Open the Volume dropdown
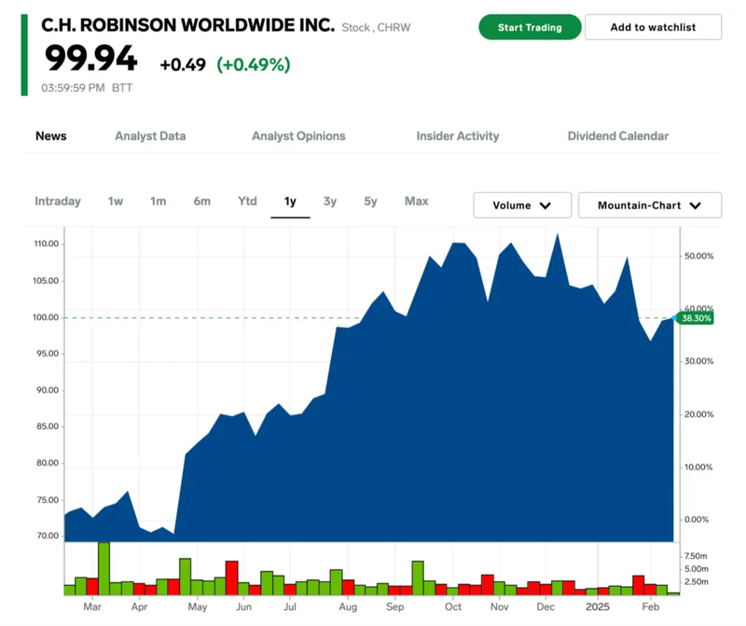746x626 pixels. [522, 205]
